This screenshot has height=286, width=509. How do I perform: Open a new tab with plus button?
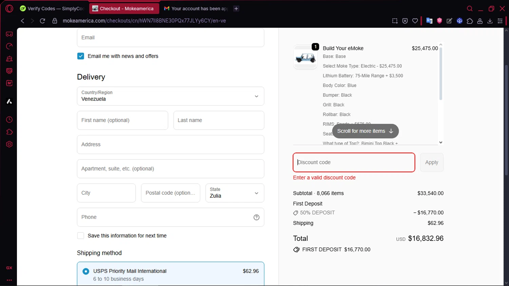(x=236, y=8)
